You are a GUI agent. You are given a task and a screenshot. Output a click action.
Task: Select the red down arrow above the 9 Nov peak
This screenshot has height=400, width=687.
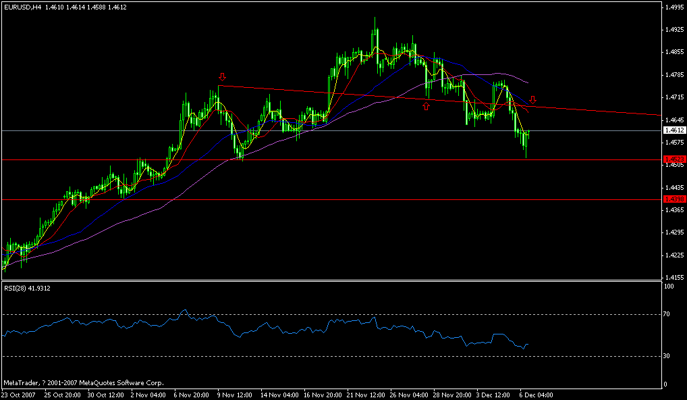[x=223, y=77]
